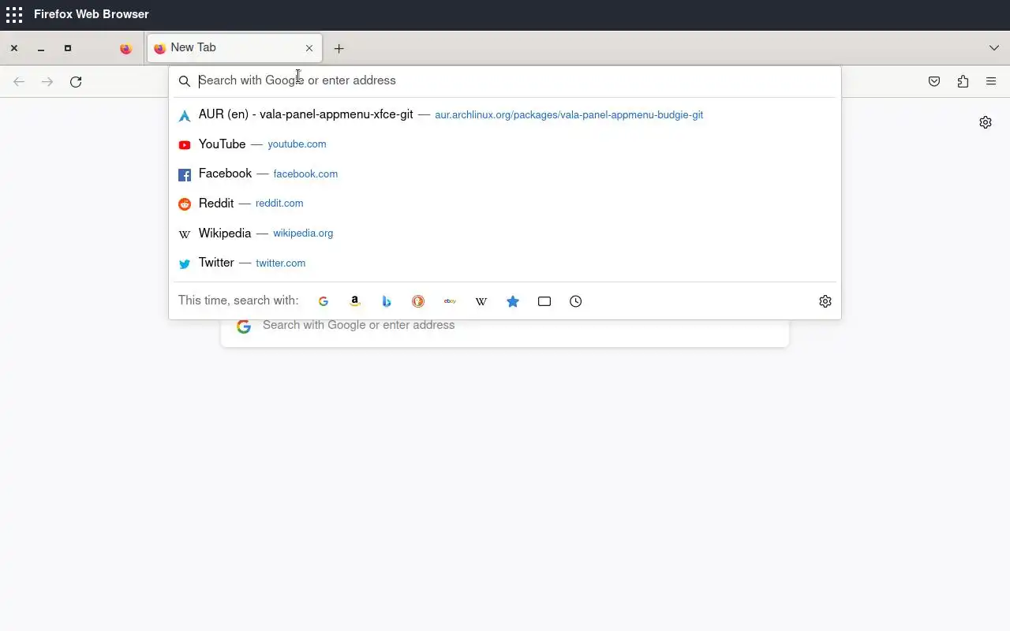
Task: Go back one page
Action: (19, 81)
